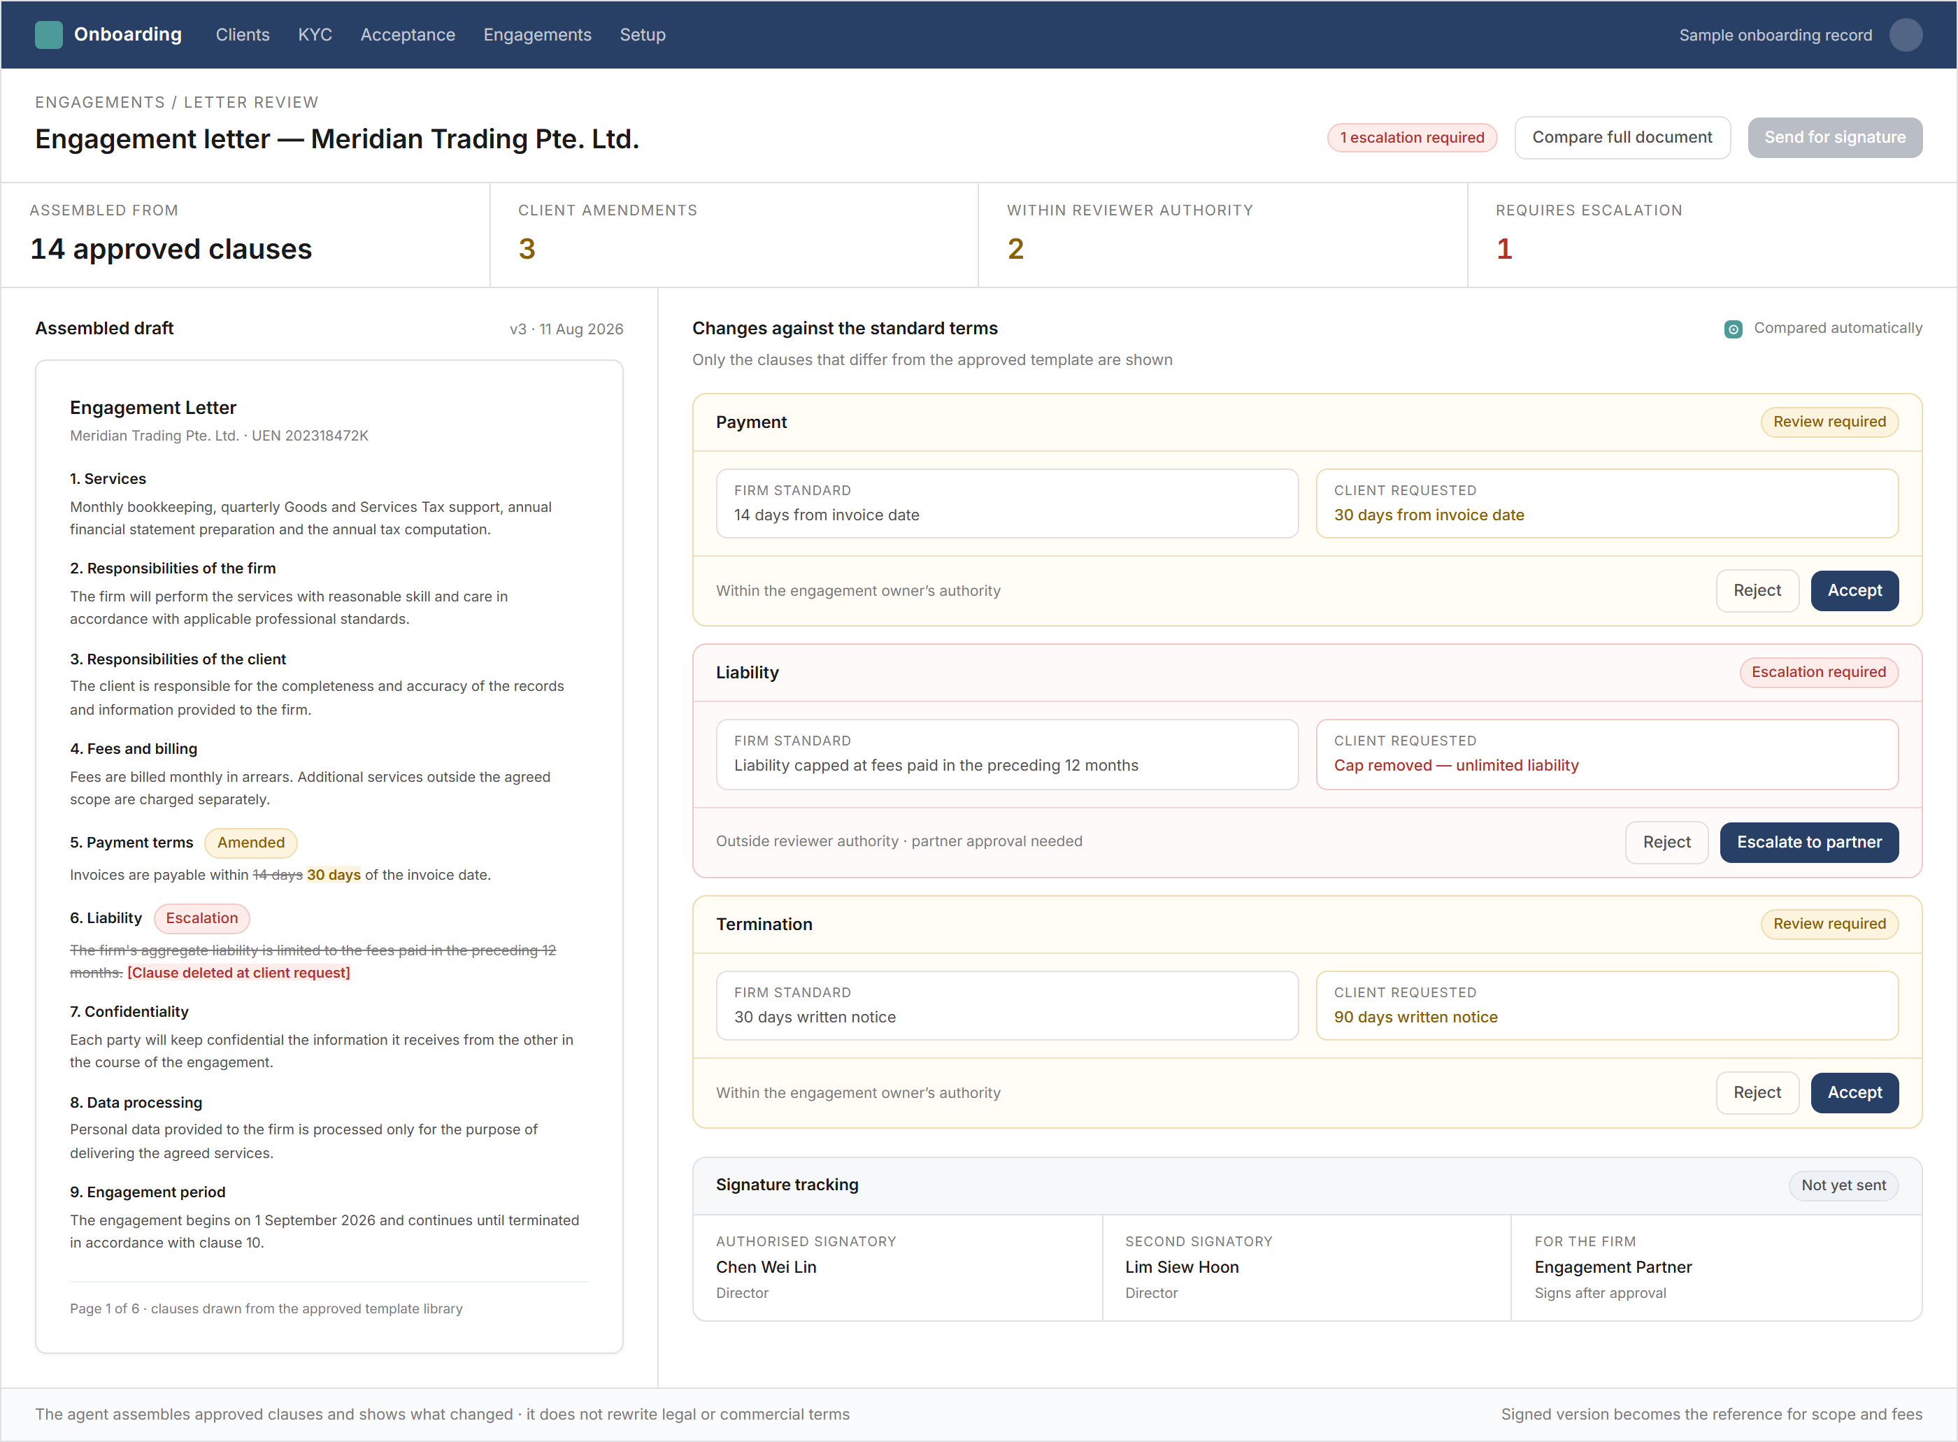Click the '1 escalation required' badge
The height and width of the screenshot is (1442, 1958).
pos(1412,138)
